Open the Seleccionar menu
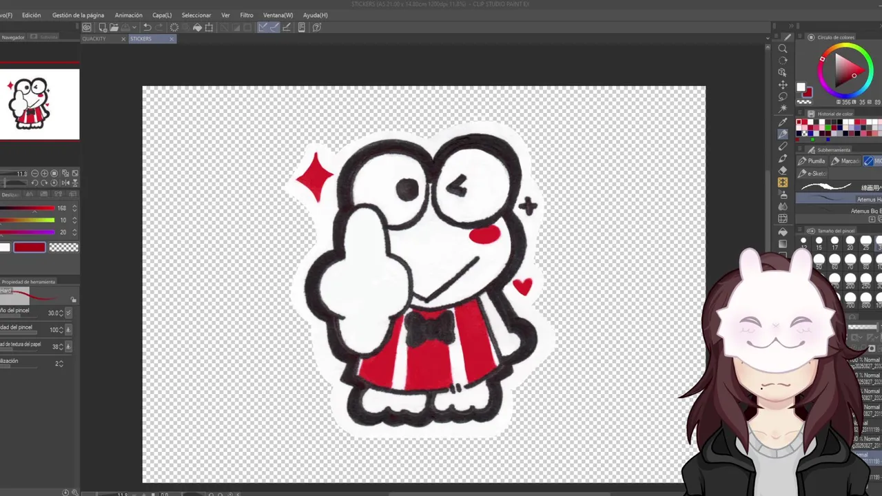882x496 pixels. tap(196, 15)
